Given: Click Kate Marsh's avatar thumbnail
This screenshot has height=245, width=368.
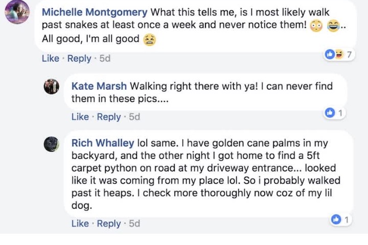Looking at the screenshot, I should click(x=51, y=87).
